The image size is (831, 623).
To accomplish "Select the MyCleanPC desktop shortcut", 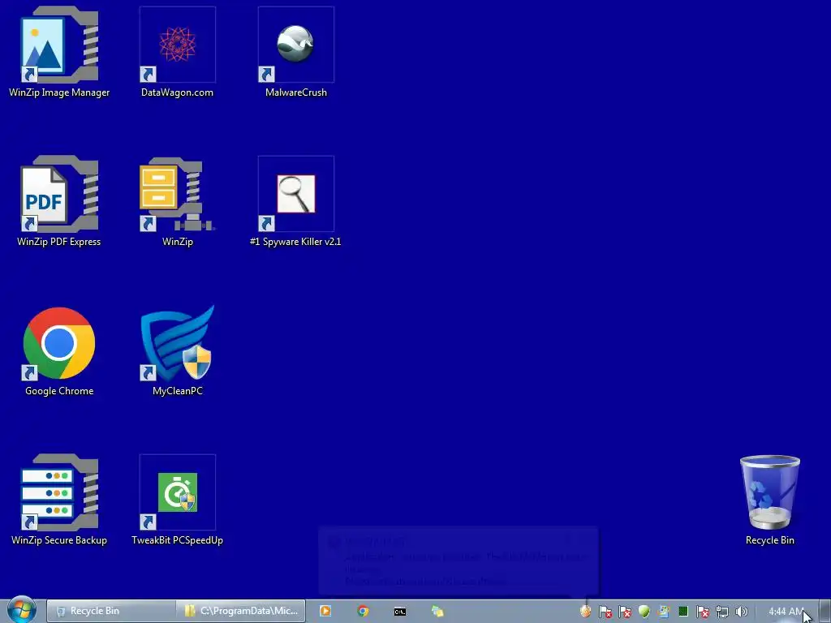I will (x=178, y=350).
